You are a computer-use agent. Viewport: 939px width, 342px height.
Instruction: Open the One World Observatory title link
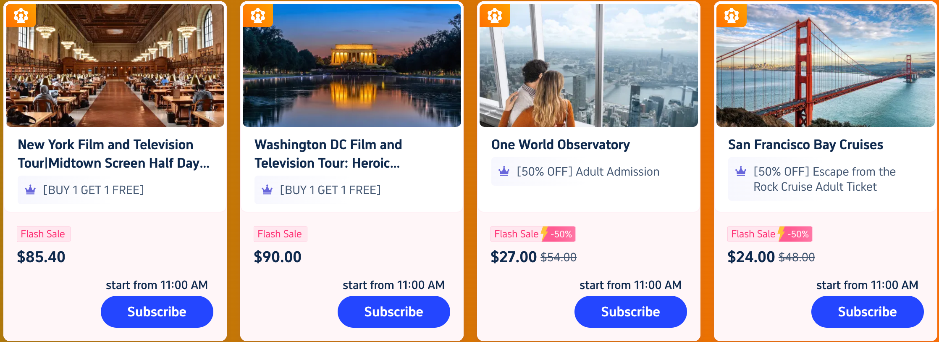561,145
